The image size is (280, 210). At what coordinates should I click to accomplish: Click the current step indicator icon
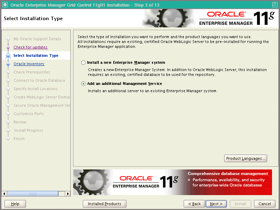pos(8,56)
